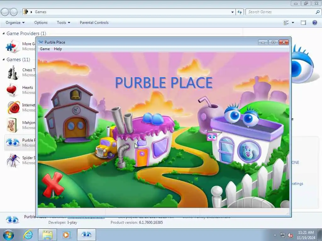Switch to Explorer window in taskbar
This screenshot has height=241, width=322.
coord(47,235)
